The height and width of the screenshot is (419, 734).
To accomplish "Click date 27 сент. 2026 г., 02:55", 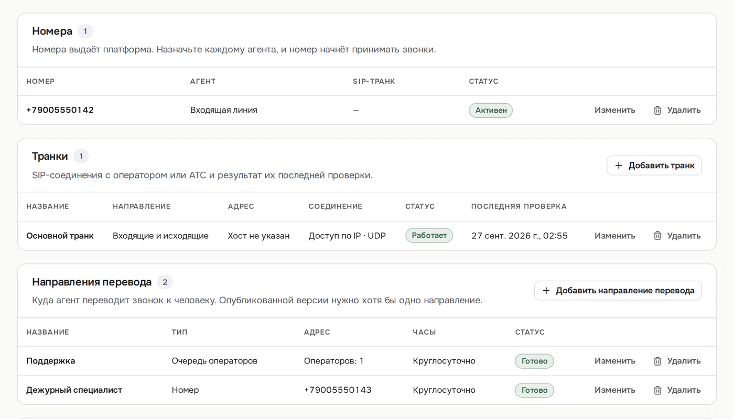I will (520, 236).
